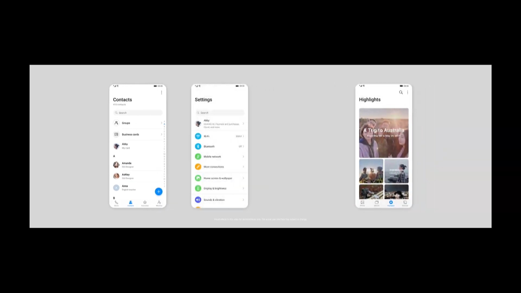
Task: Click the search magnifier in Highlights
Action: coord(401,92)
